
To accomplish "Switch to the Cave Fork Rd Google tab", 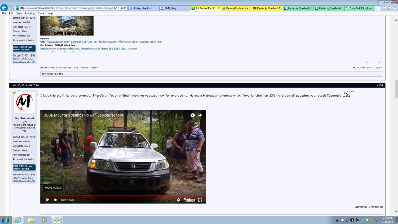I will tap(360, 8).
